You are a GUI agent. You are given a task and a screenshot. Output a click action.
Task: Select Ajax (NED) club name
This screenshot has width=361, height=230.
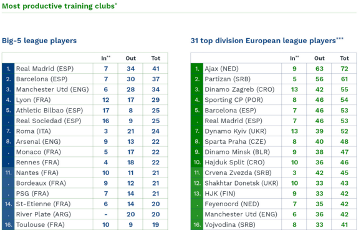point(221,69)
